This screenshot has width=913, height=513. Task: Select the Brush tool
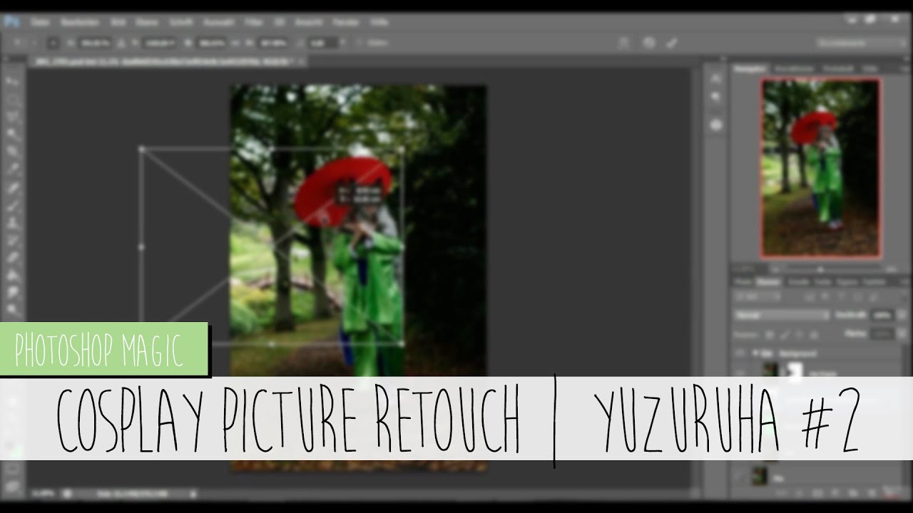tap(13, 206)
